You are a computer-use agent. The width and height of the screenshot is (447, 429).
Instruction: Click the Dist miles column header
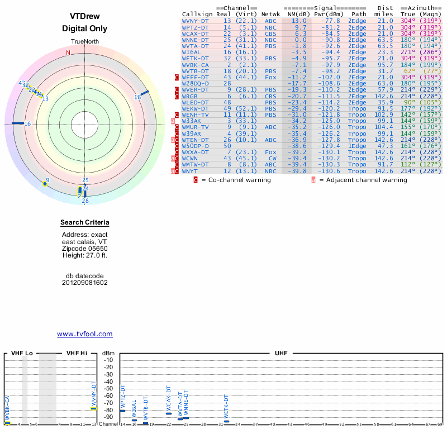pyautogui.click(x=385, y=11)
